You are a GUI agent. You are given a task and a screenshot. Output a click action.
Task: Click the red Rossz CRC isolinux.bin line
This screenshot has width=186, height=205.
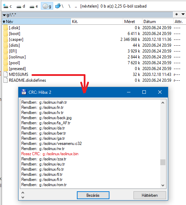point(50,154)
